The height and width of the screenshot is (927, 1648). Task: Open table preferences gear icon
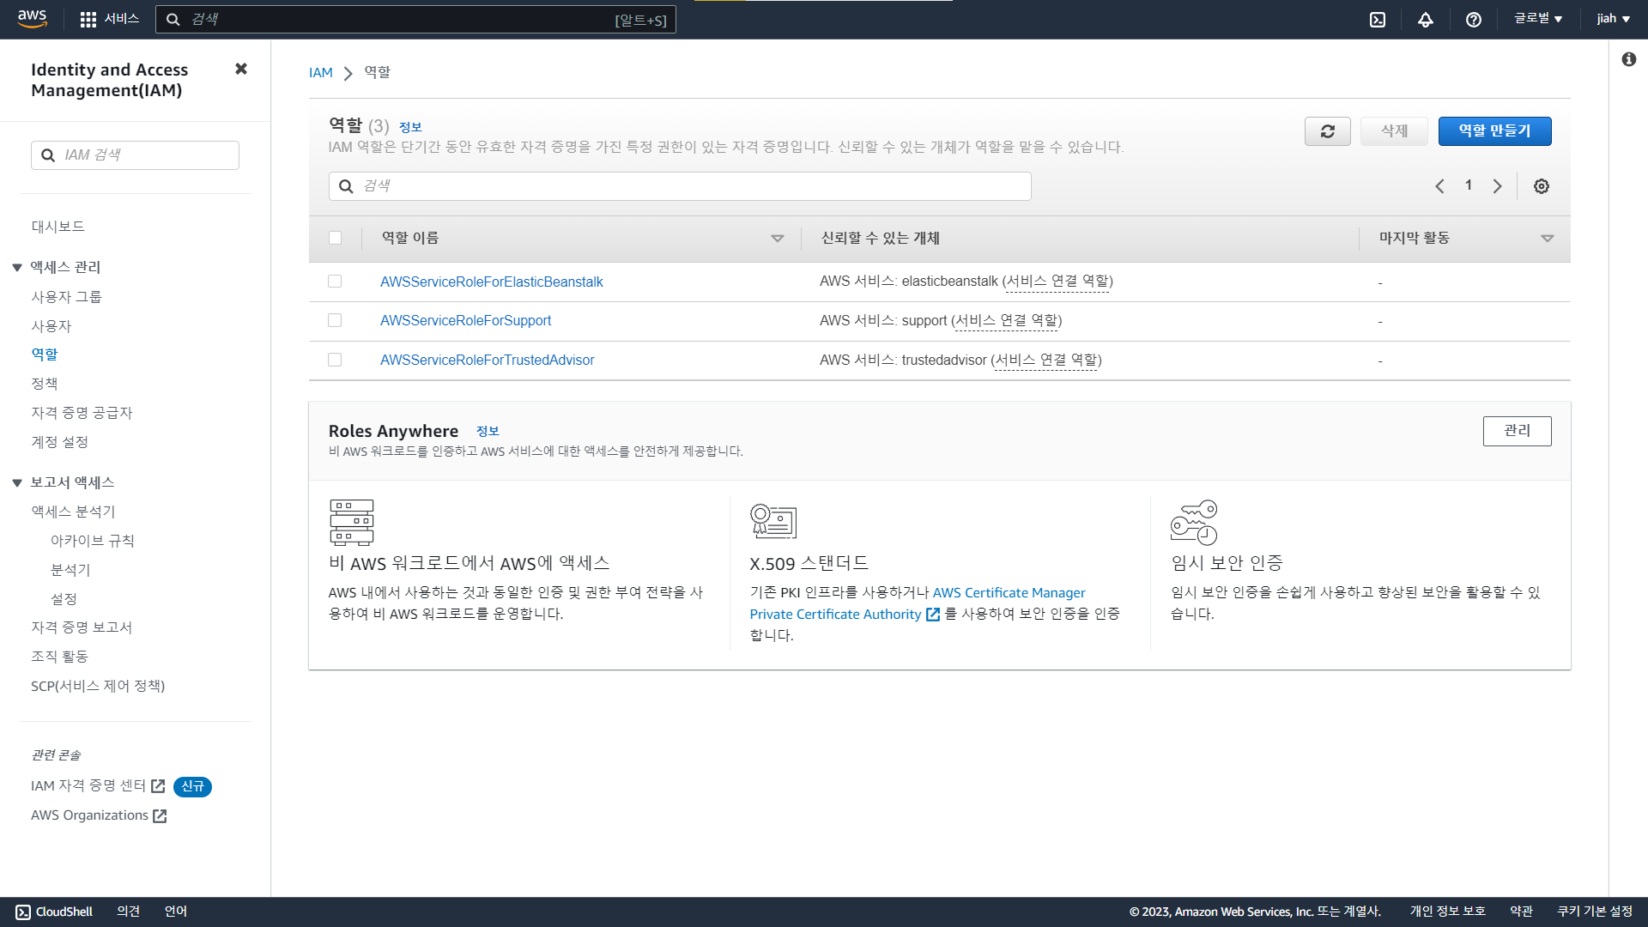coord(1542,186)
